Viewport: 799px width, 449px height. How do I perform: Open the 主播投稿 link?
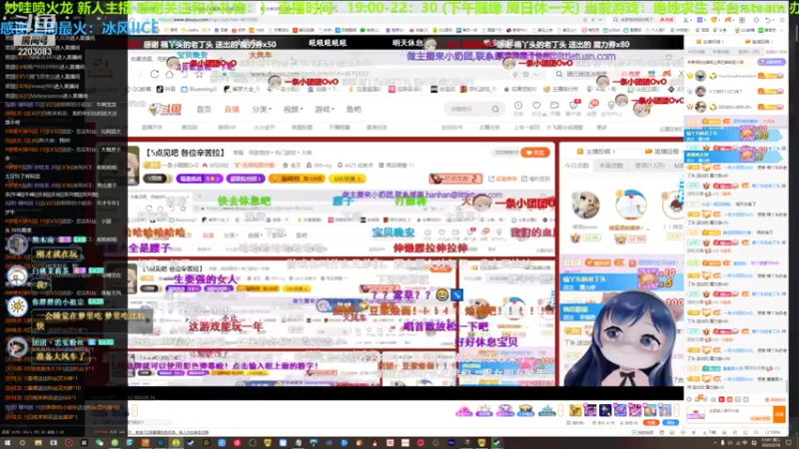tap(595, 152)
